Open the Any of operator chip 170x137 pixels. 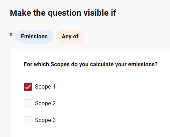(x=70, y=37)
